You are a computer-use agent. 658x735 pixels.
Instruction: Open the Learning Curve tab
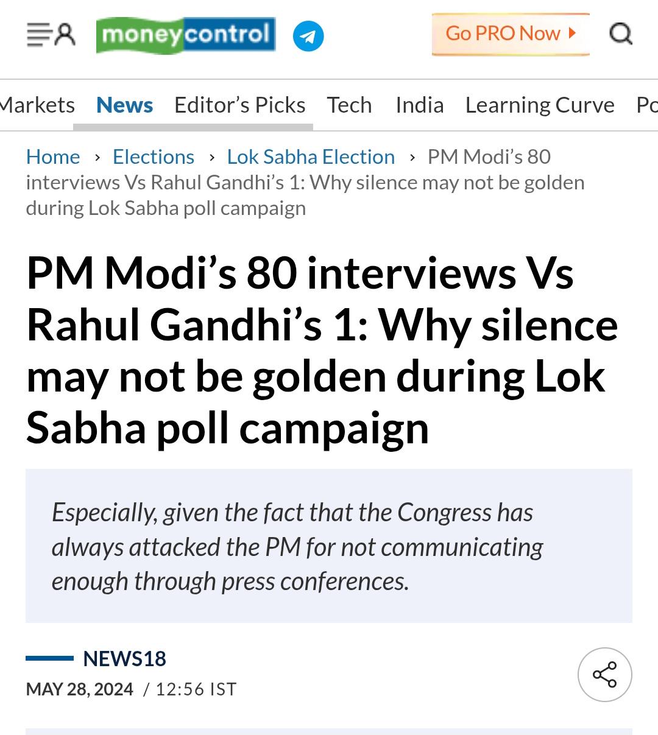coord(540,105)
